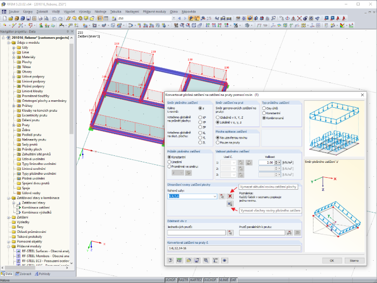
Task: Increase load magnitude with spinner up arrow
Action: [x=276, y=161]
